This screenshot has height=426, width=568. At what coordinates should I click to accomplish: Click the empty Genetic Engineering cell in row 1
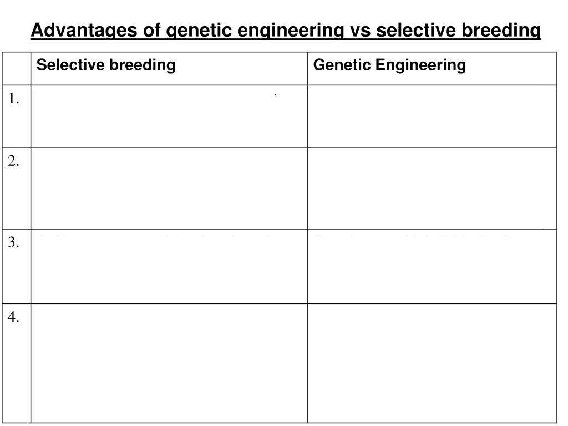click(432, 116)
